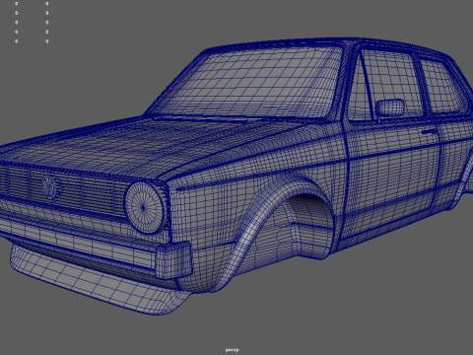
Task: Click the persp camera label in the viewport
Action: pos(232,350)
